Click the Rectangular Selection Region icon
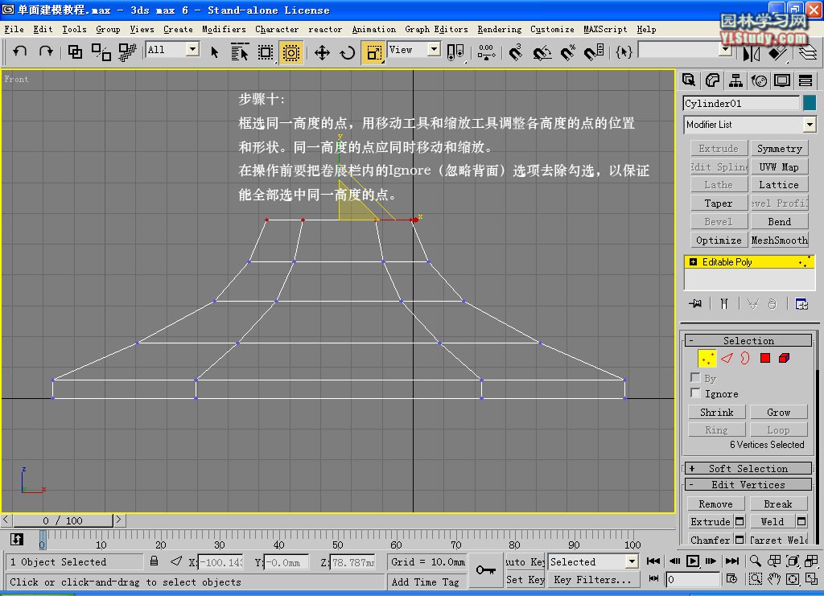Screen dimensions: 824x596 (x=266, y=52)
